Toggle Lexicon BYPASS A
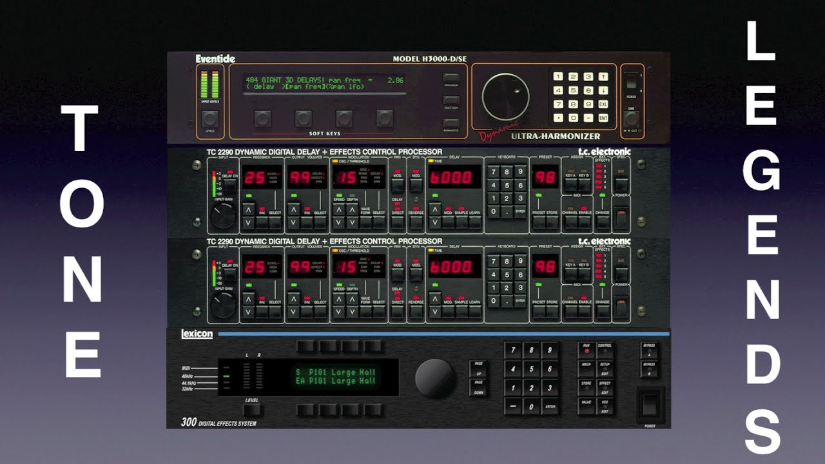 tap(650, 349)
